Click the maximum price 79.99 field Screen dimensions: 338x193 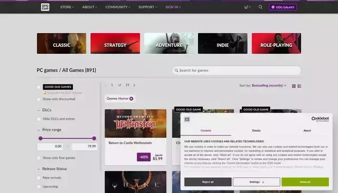click(84, 147)
